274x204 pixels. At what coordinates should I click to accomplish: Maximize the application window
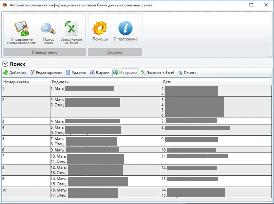251,5
